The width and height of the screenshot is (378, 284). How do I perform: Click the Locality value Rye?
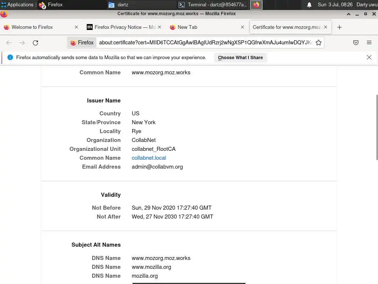(x=137, y=131)
